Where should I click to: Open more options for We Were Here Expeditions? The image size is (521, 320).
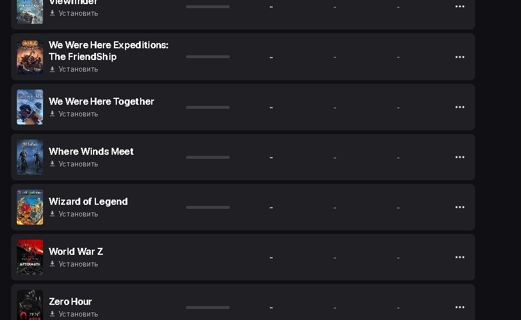pyautogui.click(x=459, y=57)
